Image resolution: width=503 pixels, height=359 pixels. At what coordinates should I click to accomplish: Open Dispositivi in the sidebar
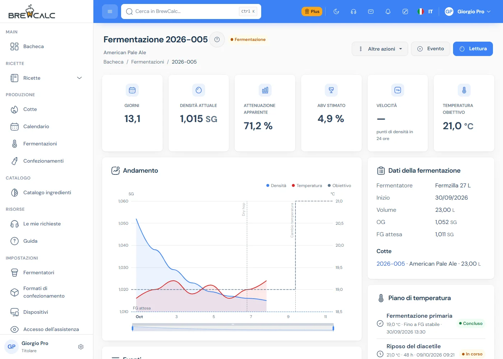47,312
